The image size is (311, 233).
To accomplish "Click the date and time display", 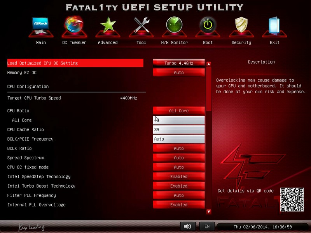I will 263,227.
